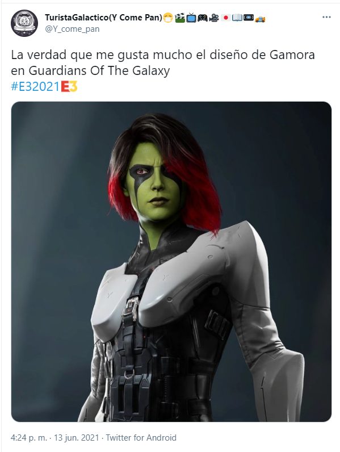Click the television emoji in the display name
This screenshot has height=452, width=340.
(191, 18)
